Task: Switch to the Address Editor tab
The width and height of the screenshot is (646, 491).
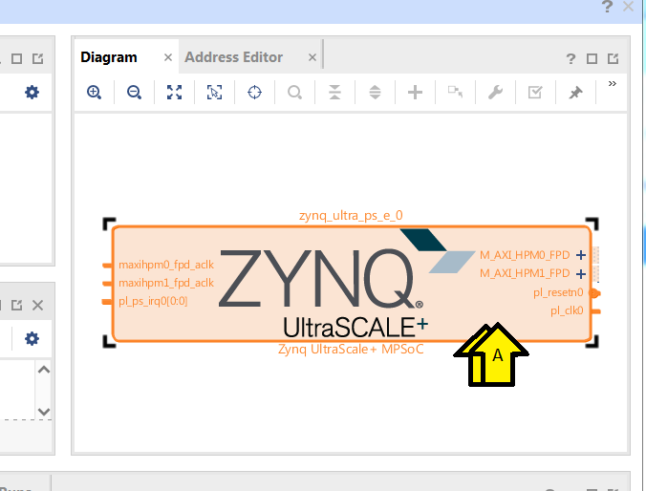Action: (x=233, y=57)
